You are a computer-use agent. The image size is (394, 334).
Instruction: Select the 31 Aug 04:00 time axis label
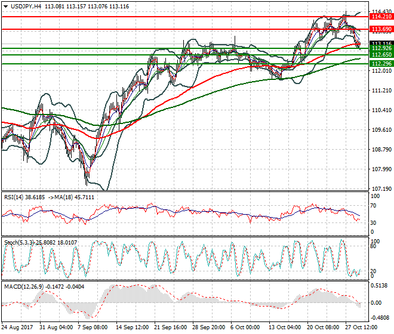pyautogui.click(x=56, y=327)
